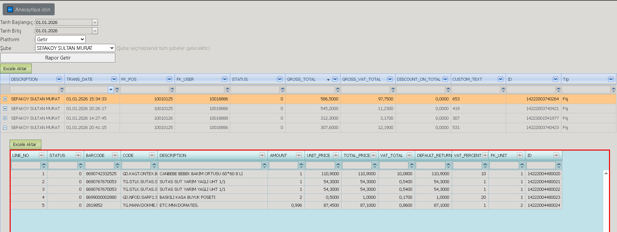Expand the 01.01.2026 20:26:17 receipt row

(x=5, y=109)
